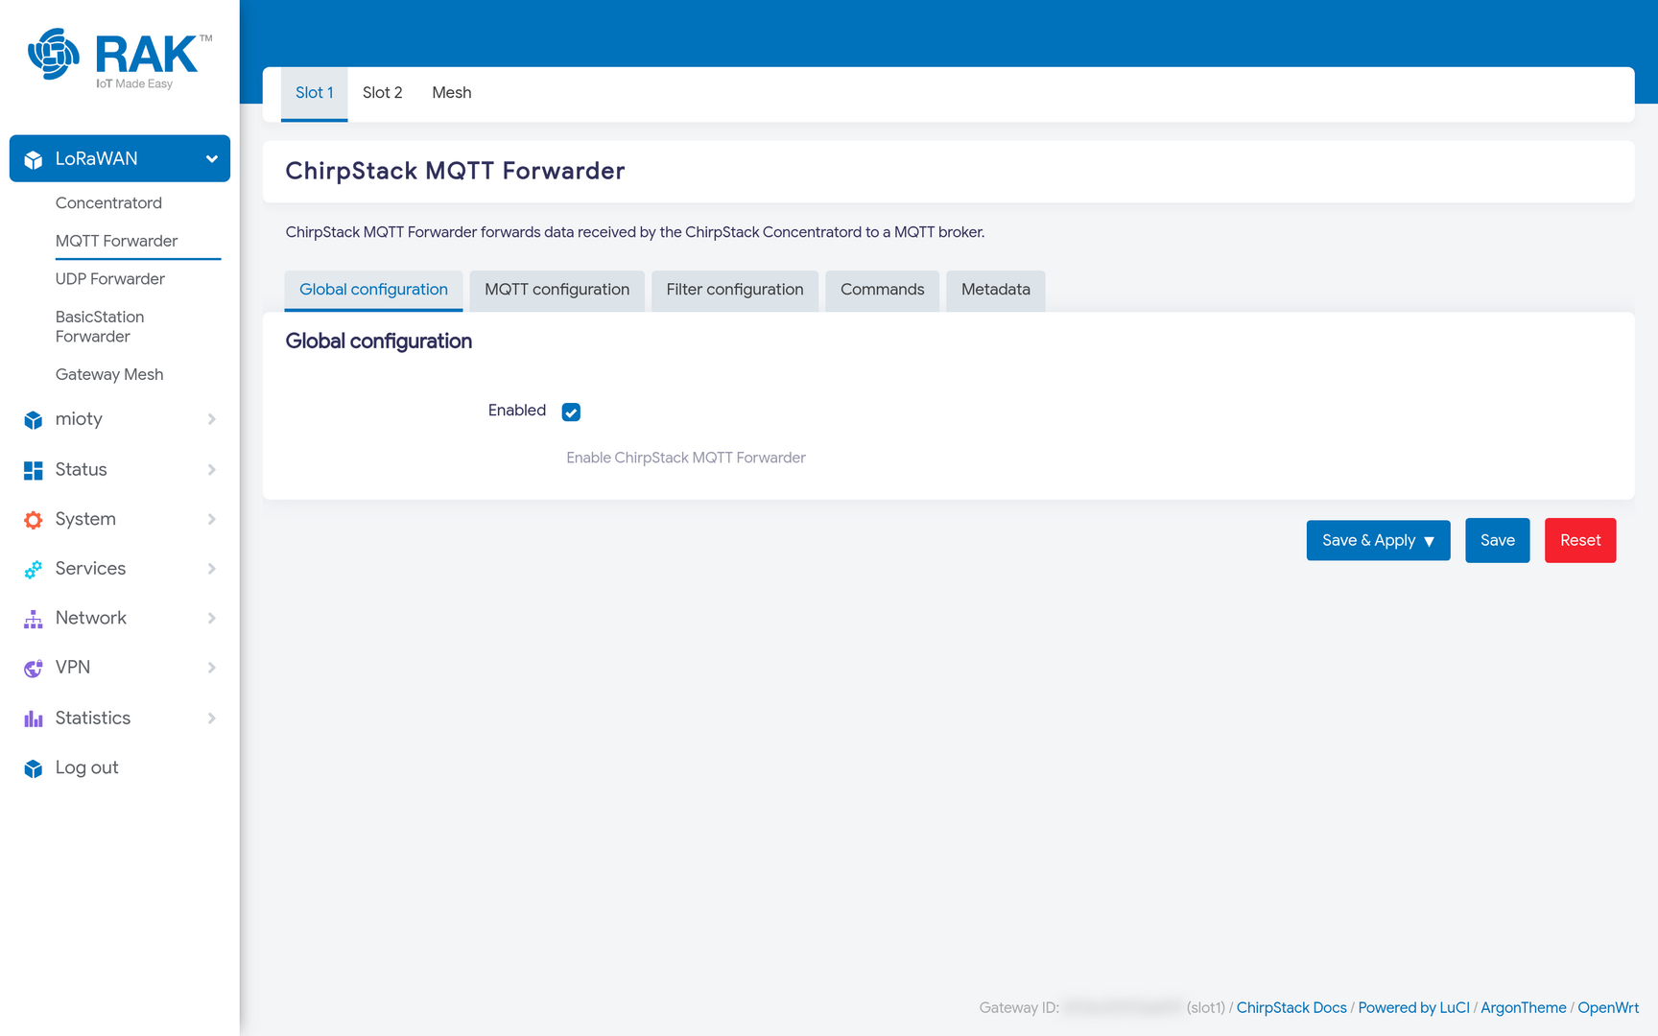Expand the VPN menu chevron

click(212, 668)
